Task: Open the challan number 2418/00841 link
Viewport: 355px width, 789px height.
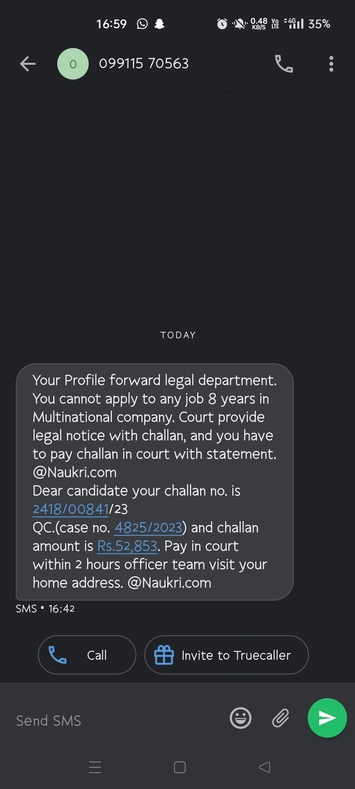Action: pos(71,509)
